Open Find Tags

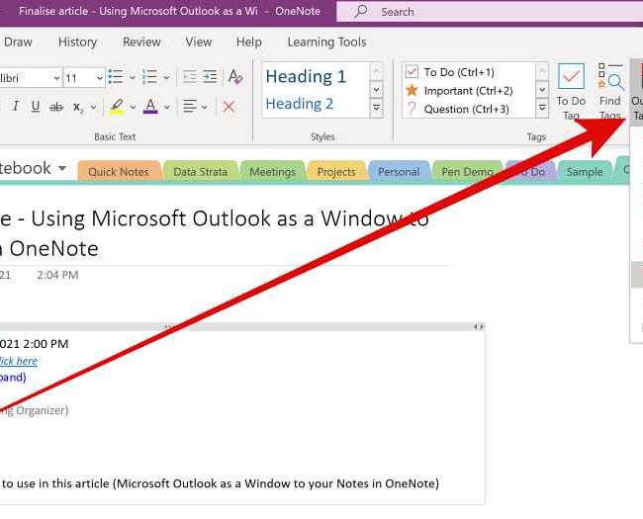click(x=610, y=92)
